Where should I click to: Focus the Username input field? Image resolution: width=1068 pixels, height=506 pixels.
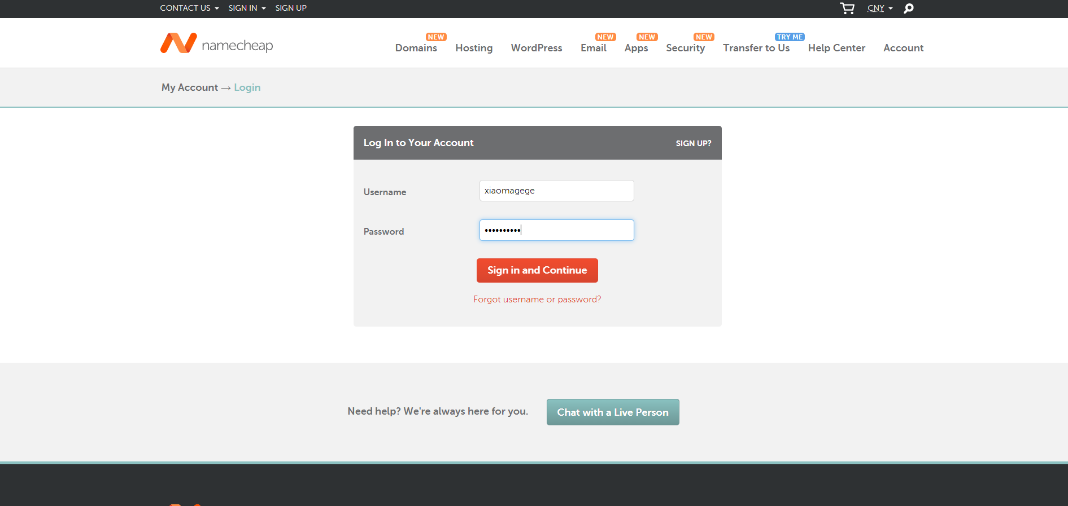pos(557,191)
